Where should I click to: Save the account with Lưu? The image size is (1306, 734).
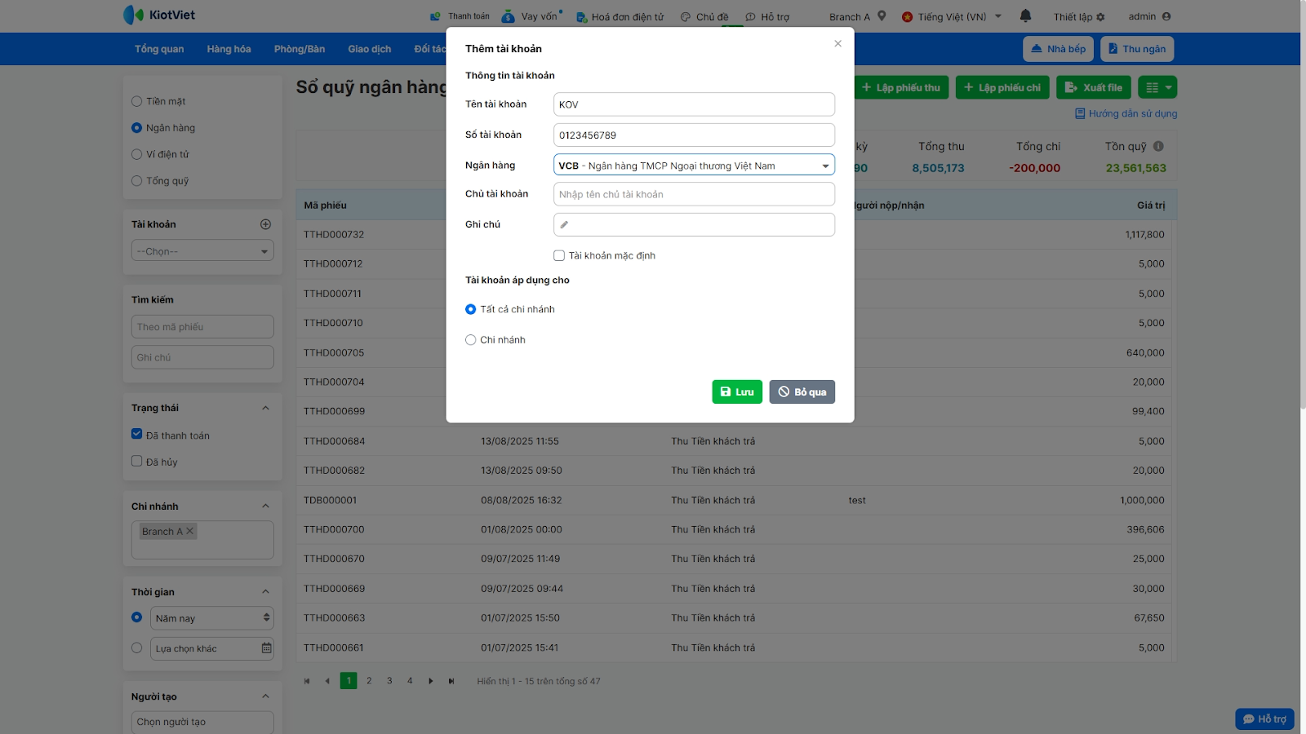737,391
